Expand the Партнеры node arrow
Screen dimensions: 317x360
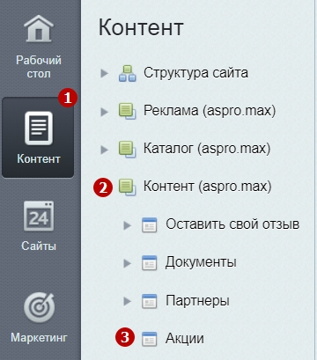pos(127,301)
